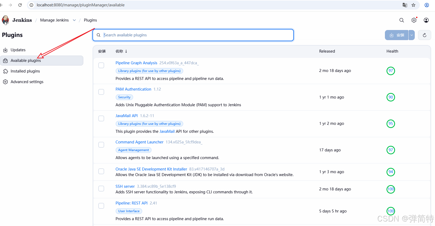Screen dimensions: 435x226
Task: Open Oracle Java SE Development Kit Installer link
Action: coord(151,169)
